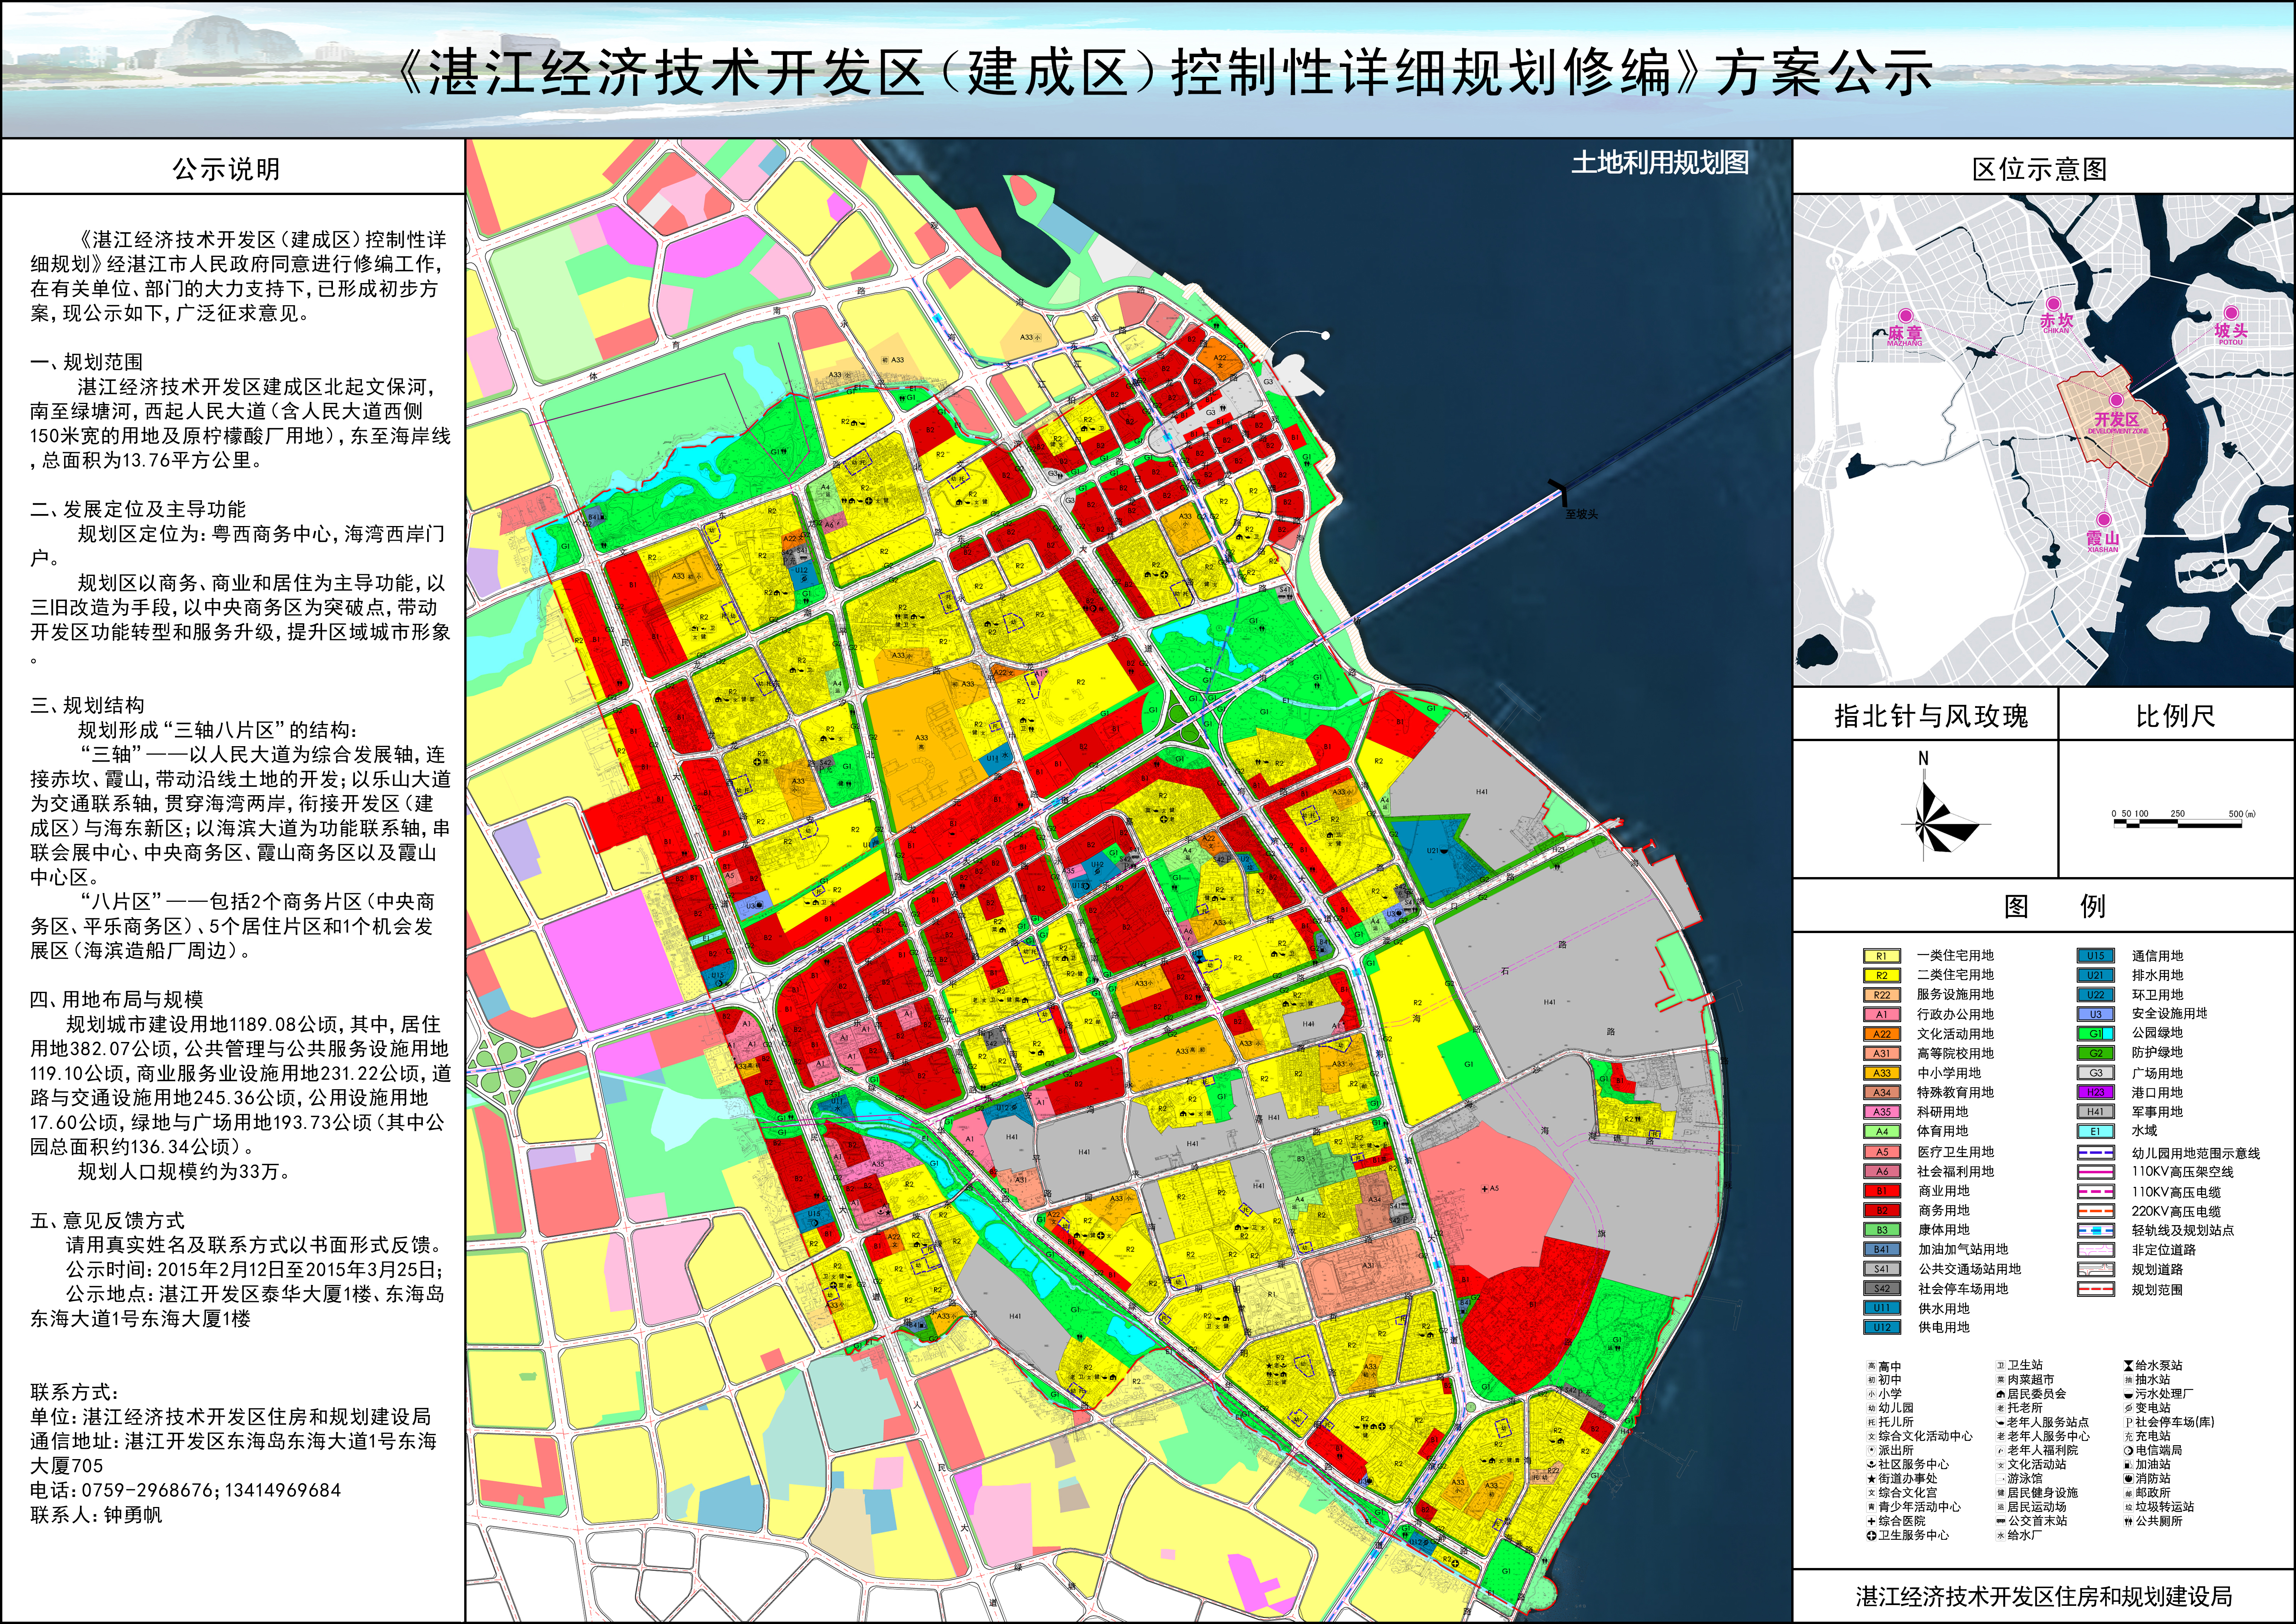Click the 规划范围 red dashed line sample
2296x1624 pixels.
(x=2095, y=1290)
